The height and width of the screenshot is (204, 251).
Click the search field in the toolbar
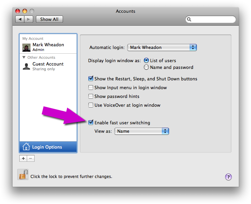[210, 19]
